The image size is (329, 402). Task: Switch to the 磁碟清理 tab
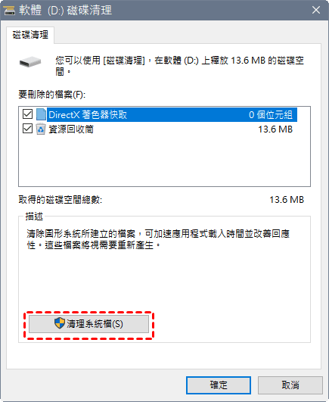point(30,35)
